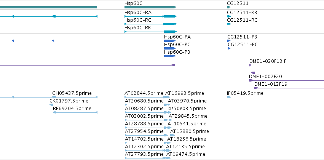The image size is (324, 160).
Task: Select the AT12135.5prime EST label
Action: [185, 147]
